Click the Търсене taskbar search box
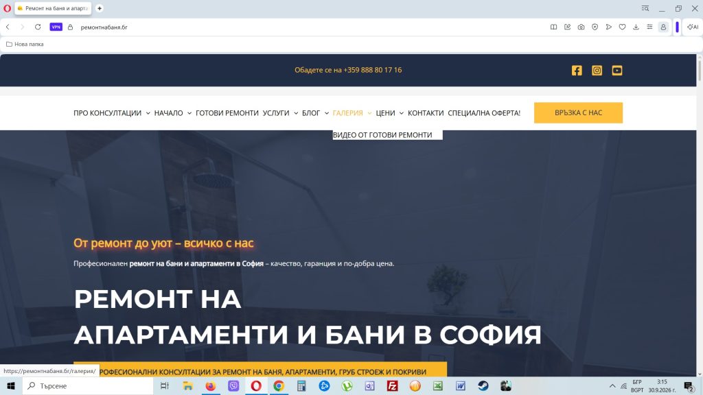Image resolution: width=703 pixels, height=395 pixels. 88,385
